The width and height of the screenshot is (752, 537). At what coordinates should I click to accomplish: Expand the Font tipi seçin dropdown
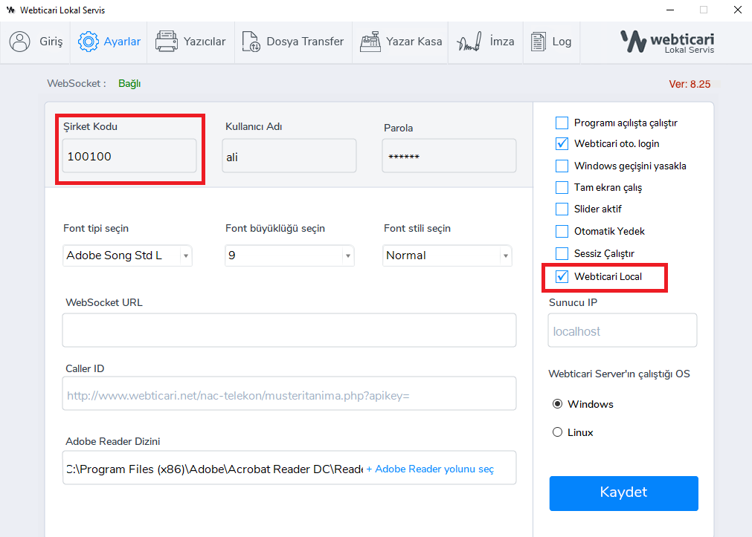(186, 256)
